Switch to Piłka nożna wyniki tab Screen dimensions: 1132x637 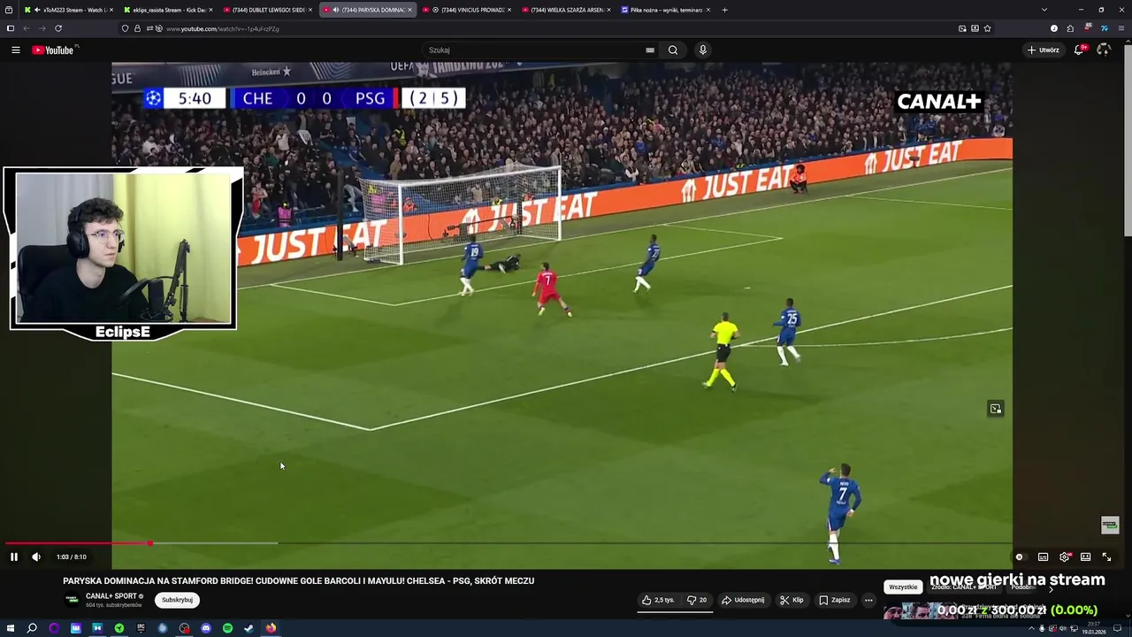666,10
